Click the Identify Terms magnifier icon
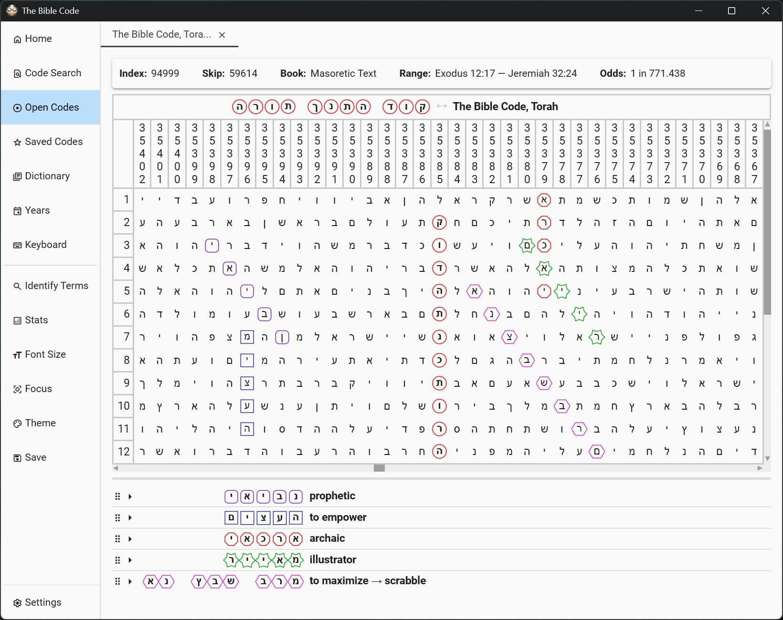 17,286
